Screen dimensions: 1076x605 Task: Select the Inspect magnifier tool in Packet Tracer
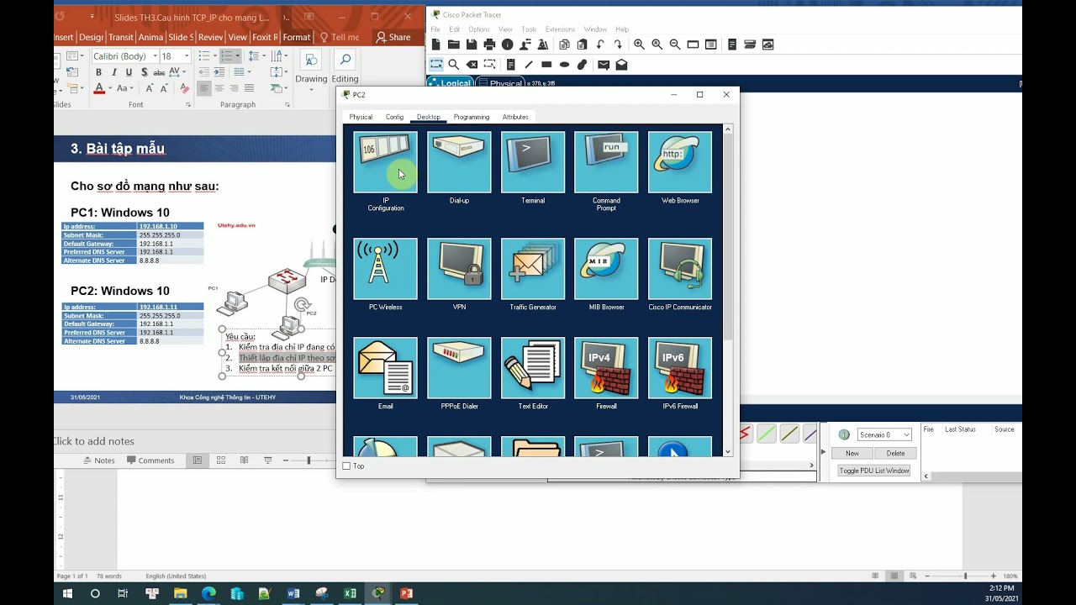coord(454,65)
